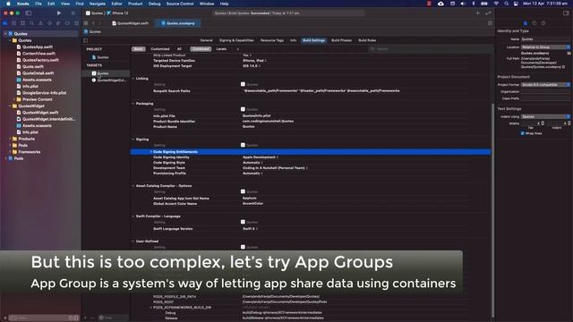Open the Find navigator magnifier
The width and height of the screenshot is (573, 322).
(x=32, y=23)
